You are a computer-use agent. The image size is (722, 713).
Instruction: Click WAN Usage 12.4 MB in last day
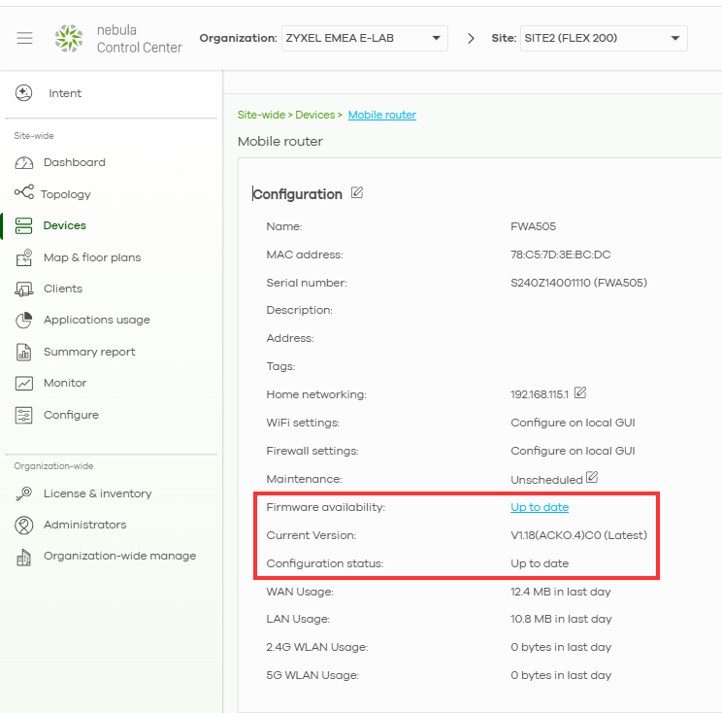point(560,592)
